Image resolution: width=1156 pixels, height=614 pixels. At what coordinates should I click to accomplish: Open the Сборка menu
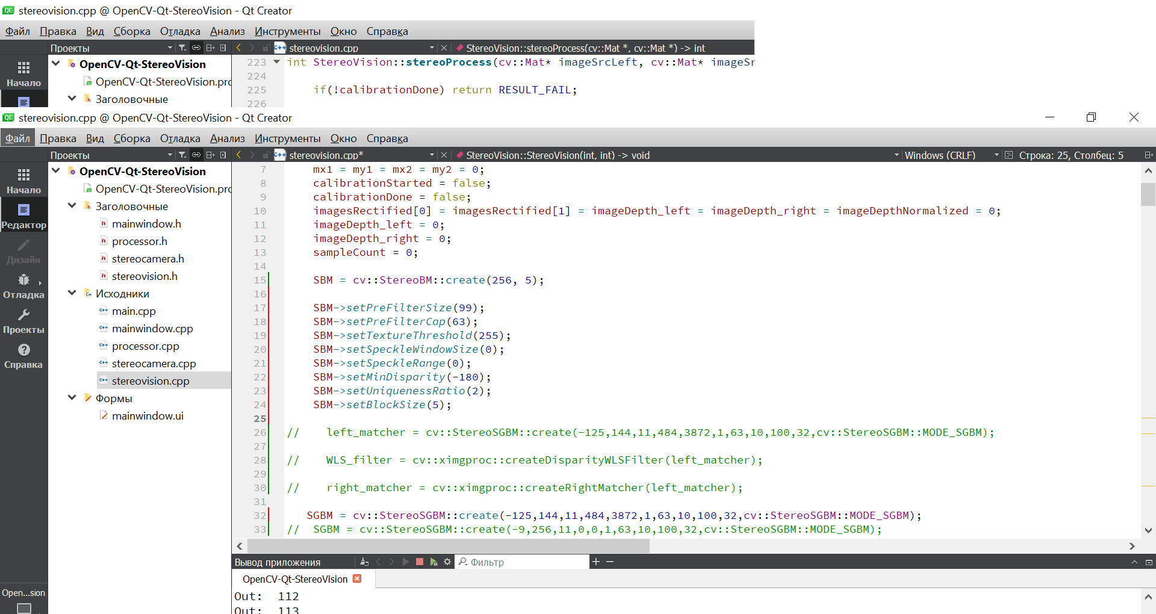tap(131, 138)
